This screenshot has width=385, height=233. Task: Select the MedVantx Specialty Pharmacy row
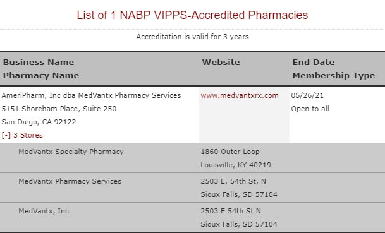point(192,158)
